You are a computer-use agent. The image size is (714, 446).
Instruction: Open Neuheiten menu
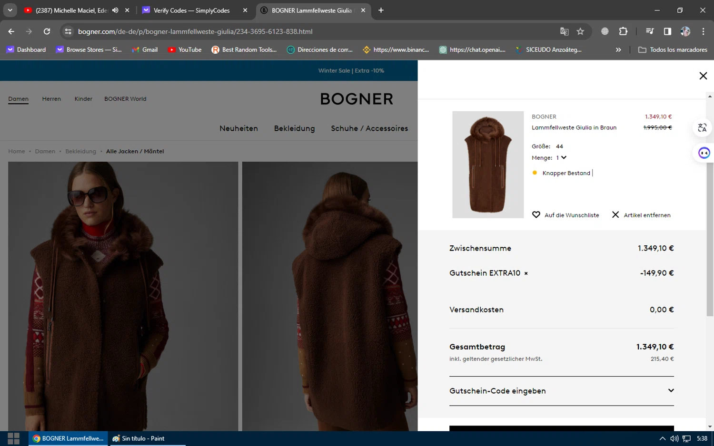point(238,128)
